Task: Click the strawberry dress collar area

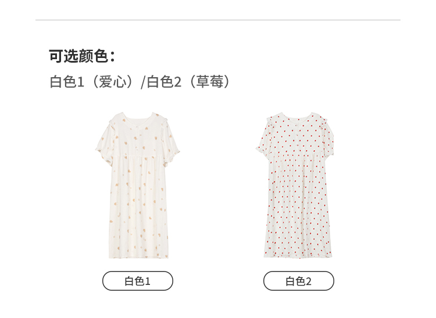Action: pyautogui.click(x=296, y=118)
